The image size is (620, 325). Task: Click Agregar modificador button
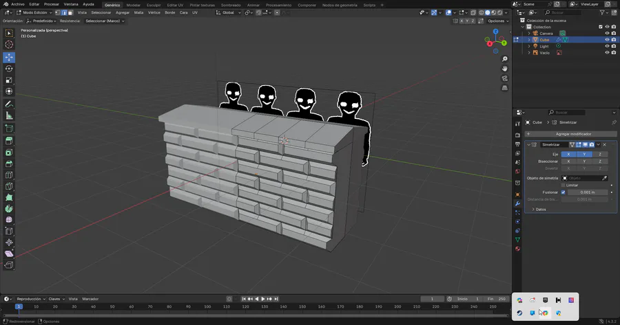click(570, 134)
